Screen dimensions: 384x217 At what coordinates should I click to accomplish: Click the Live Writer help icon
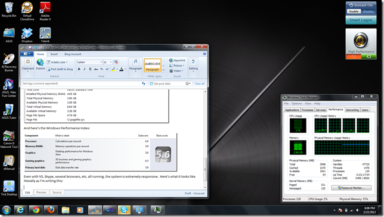[205, 54]
